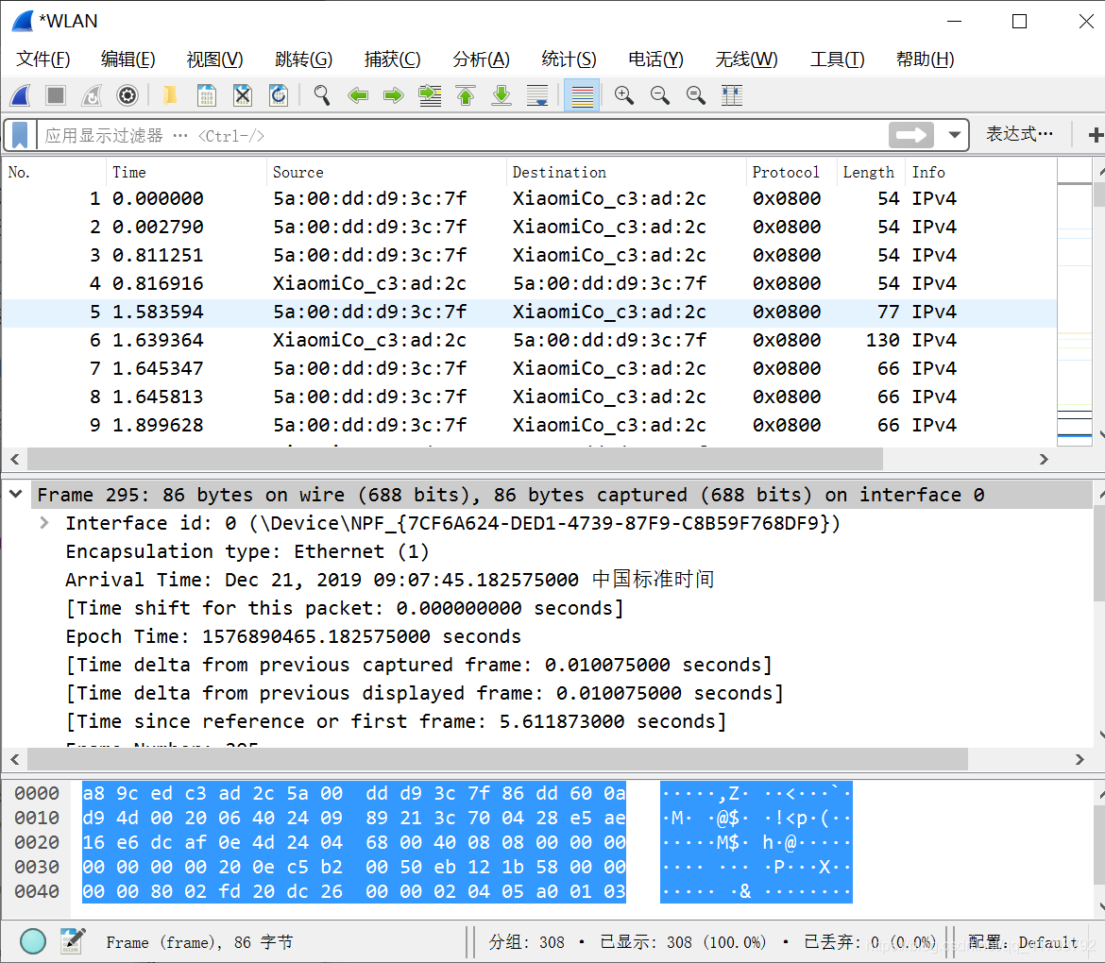Open the 编辑(E) menu
1105x963 pixels.
point(127,59)
